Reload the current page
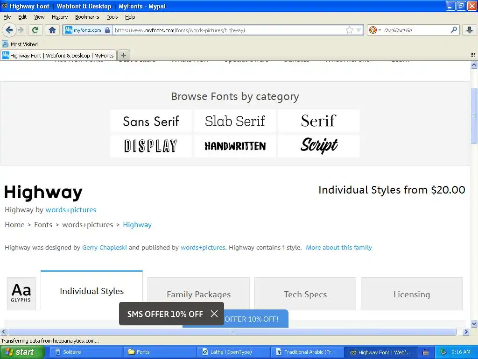Screen dimensions: 478x359 [x=35, y=30]
